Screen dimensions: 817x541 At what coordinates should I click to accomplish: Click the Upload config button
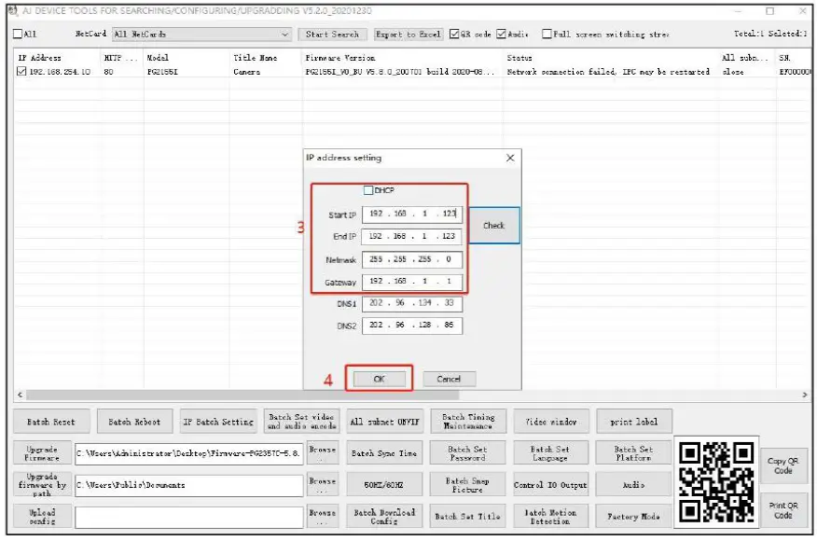pyautogui.click(x=42, y=517)
